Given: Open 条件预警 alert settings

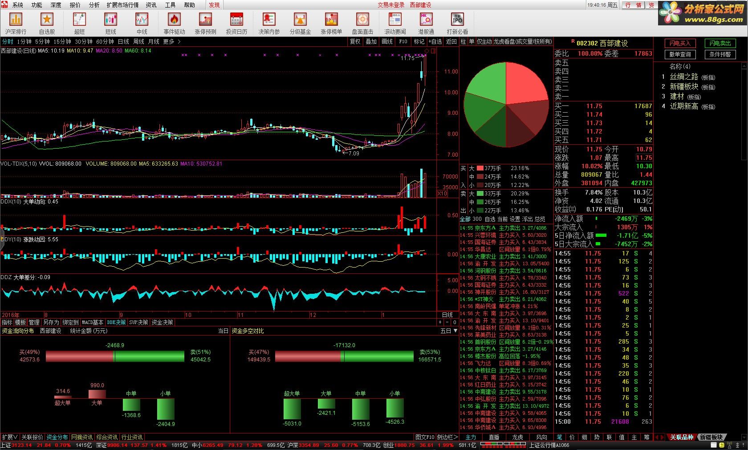Looking at the screenshot, I should pos(720,54).
